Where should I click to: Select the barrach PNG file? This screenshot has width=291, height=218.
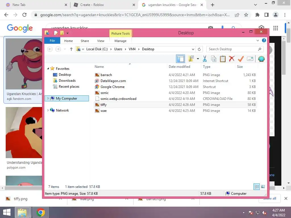(175, 75)
